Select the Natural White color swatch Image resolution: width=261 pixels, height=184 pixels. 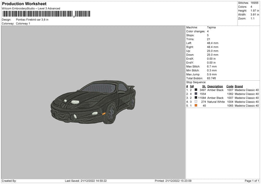pos(196,102)
